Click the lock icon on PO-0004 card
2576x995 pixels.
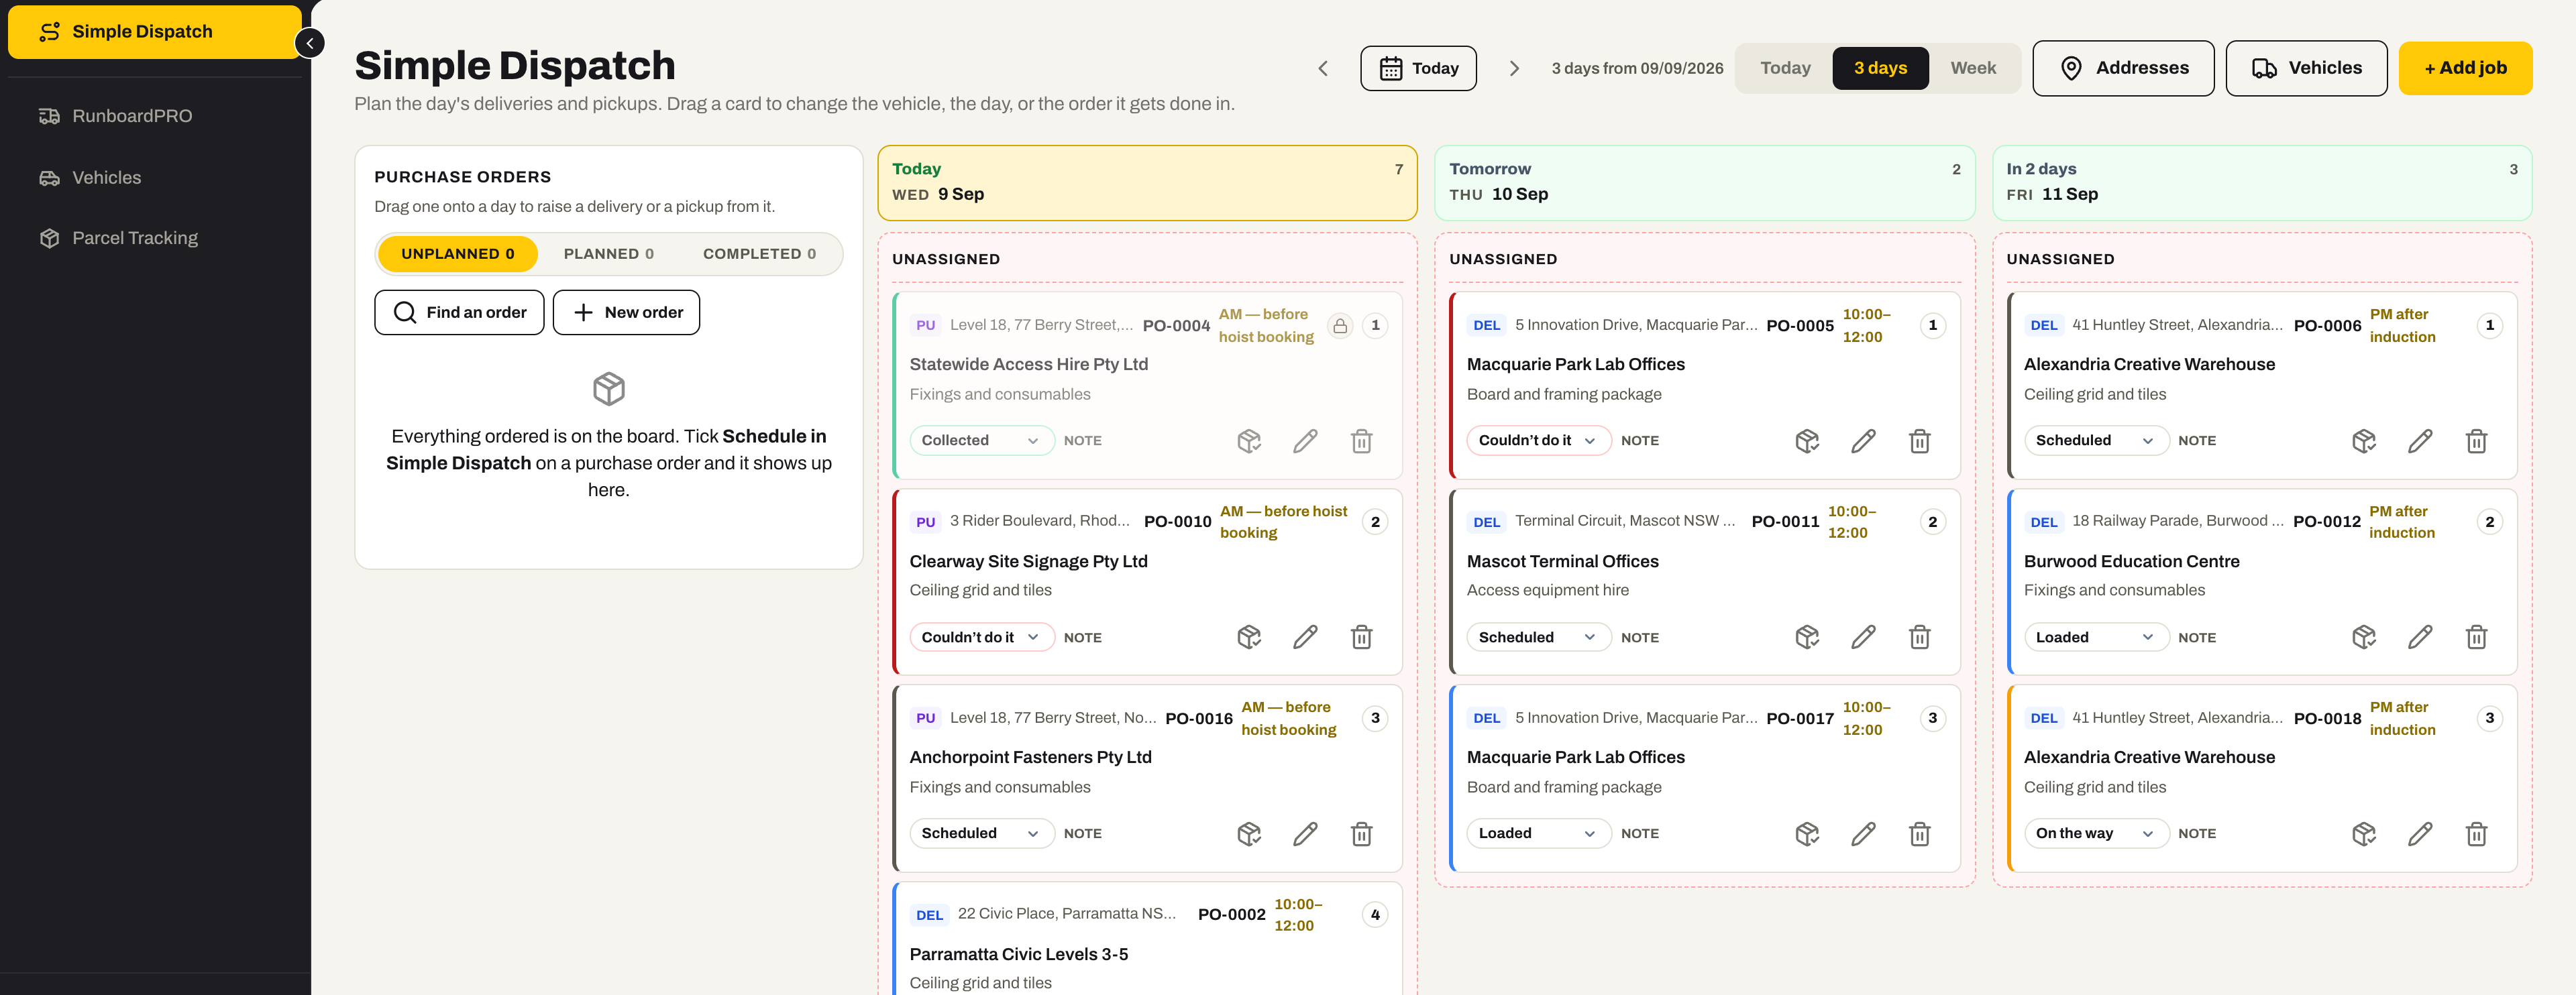tap(1340, 326)
